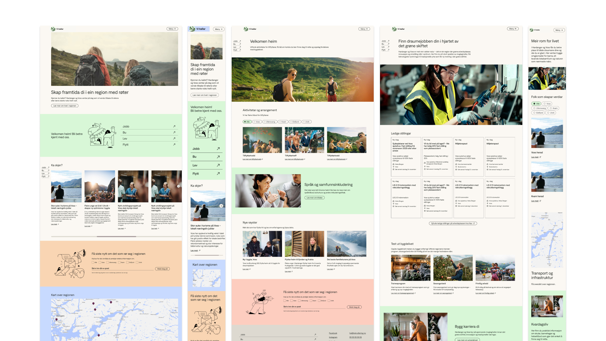Viewport: 606px width, 341px height.
Task: Click the Sjå alle ledige stillingar button
Action: [x=453, y=223]
